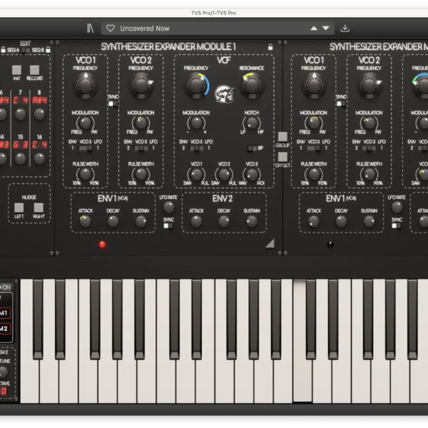This screenshot has width=428, height=428.
Task: Click the red LED on Module 1
Action: pos(102,244)
